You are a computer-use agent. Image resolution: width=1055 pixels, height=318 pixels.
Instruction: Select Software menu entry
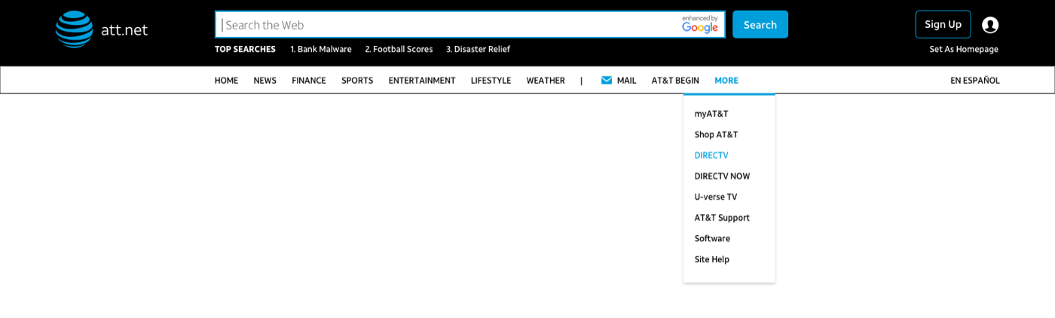click(x=712, y=238)
